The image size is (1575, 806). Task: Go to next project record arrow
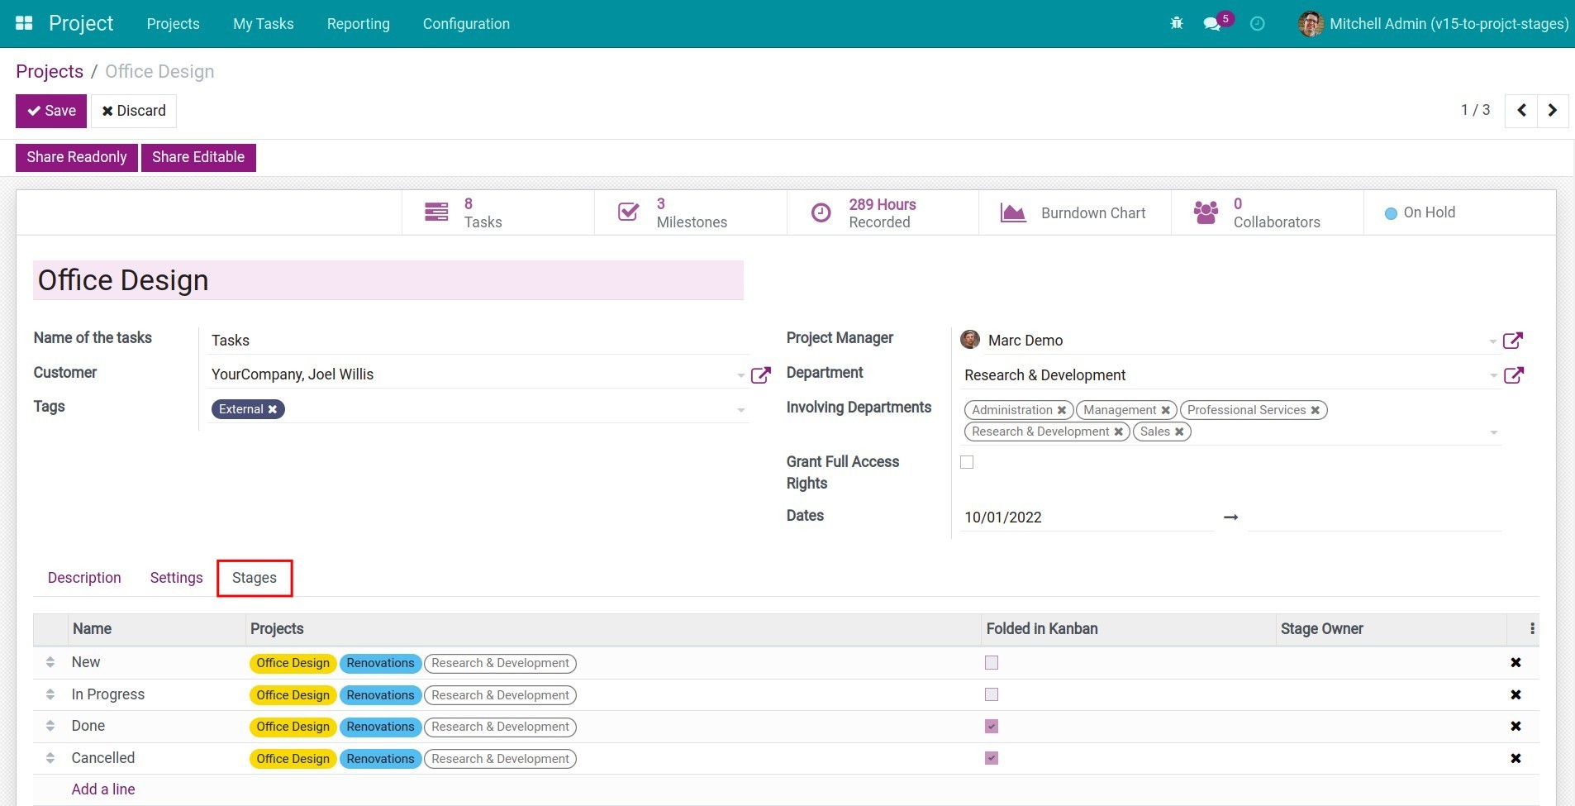coord(1552,110)
